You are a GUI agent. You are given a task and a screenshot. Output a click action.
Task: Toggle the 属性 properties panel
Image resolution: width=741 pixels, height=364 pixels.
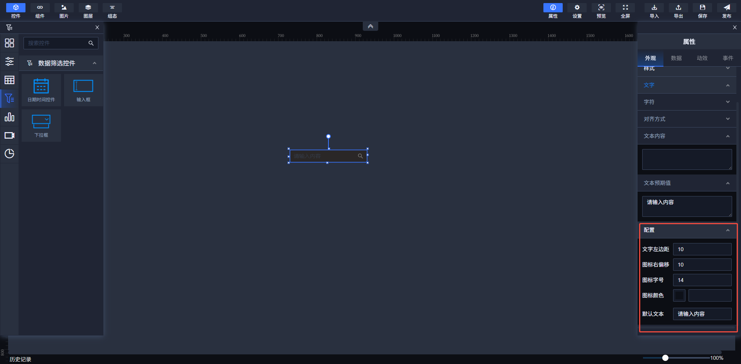pyautogui.click(x=553, y=11)
